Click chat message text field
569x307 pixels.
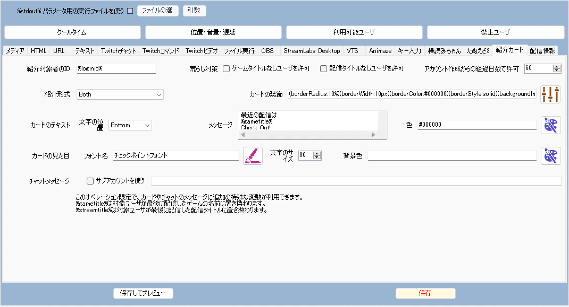(x=356, y=181)
